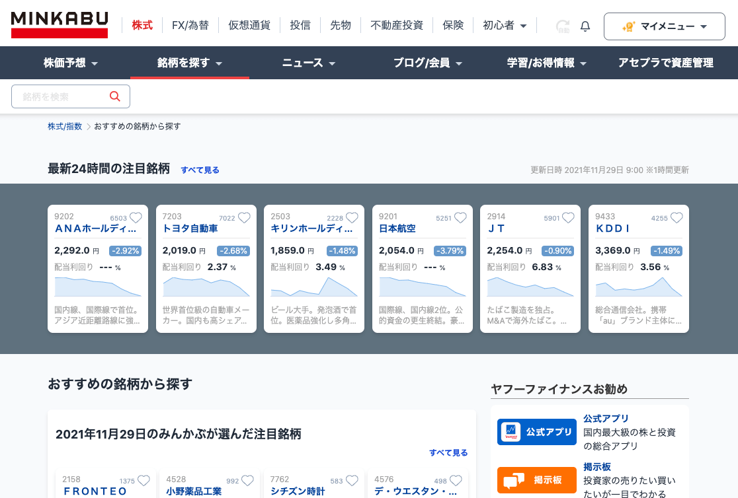Expand the 初心者 dropdown
Viewport: 738px width, 498px height.
[505, 25]
